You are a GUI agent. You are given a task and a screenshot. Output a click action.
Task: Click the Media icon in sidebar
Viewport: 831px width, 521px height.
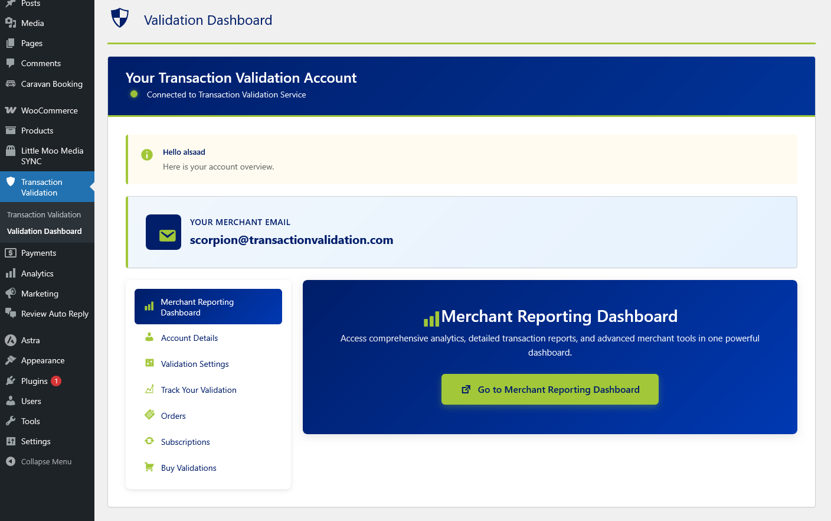point(11,23)
